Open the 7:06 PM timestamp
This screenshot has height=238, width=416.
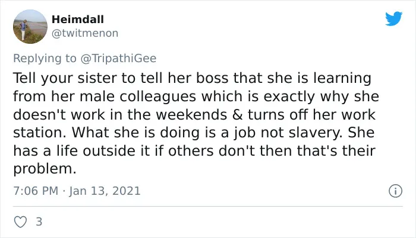coord(36,191)
